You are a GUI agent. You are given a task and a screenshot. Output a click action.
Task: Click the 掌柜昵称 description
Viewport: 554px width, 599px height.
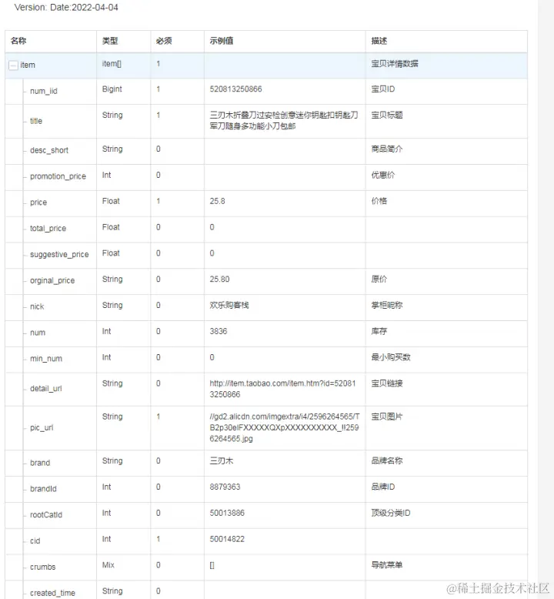387,305
